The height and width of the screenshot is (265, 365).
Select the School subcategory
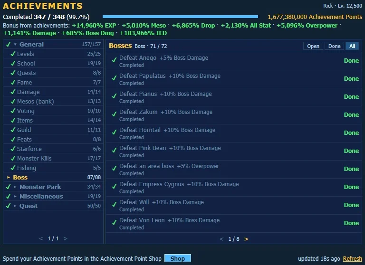(x=53, y=63)
